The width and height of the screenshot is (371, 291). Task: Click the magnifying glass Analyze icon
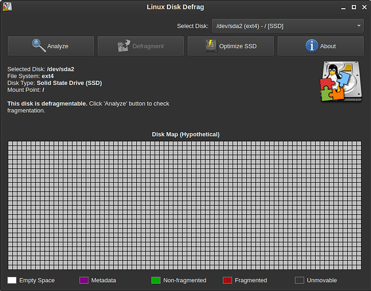39,45
